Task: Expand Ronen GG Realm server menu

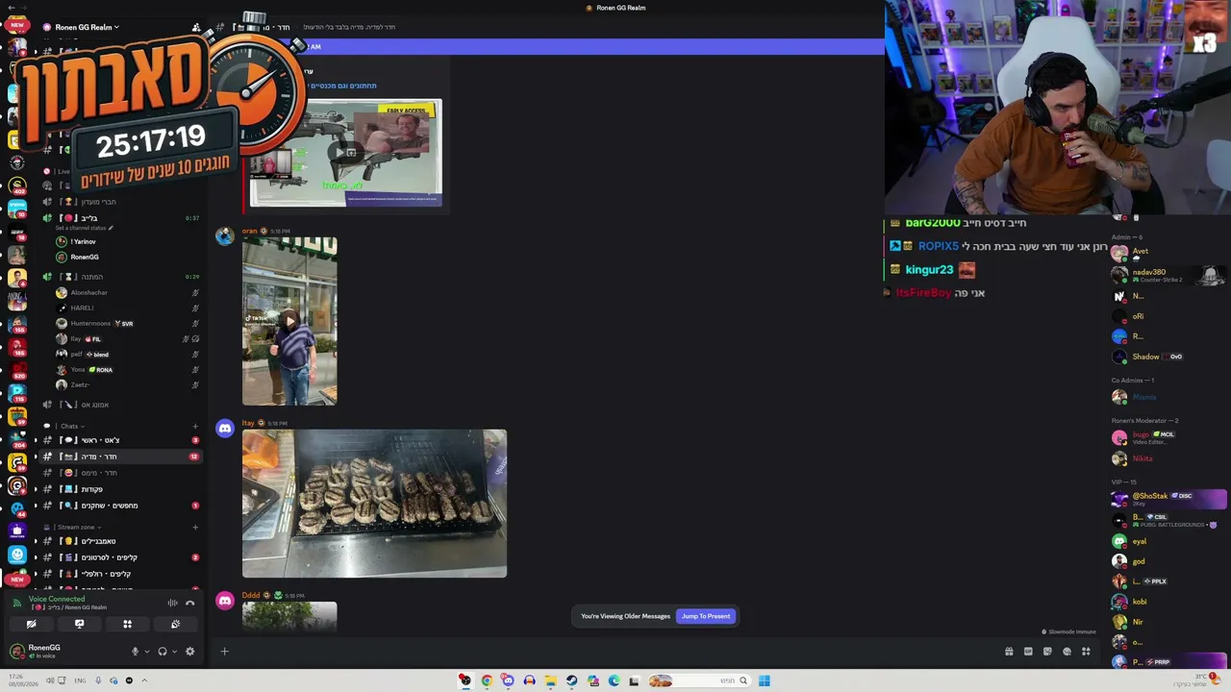Action: point(87,27)
